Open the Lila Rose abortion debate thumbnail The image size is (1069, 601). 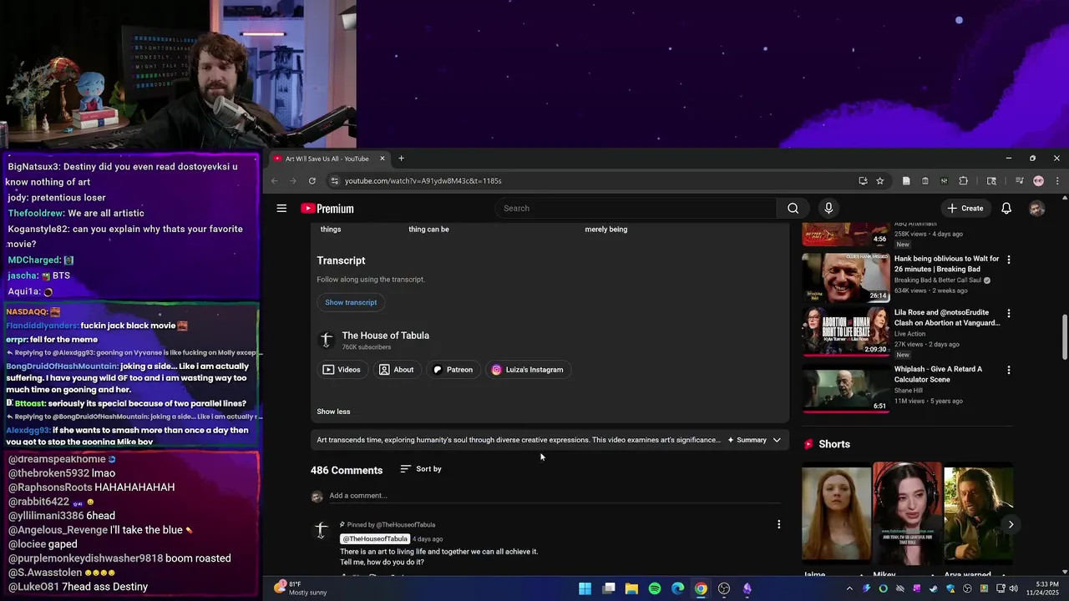pos(846,331)
